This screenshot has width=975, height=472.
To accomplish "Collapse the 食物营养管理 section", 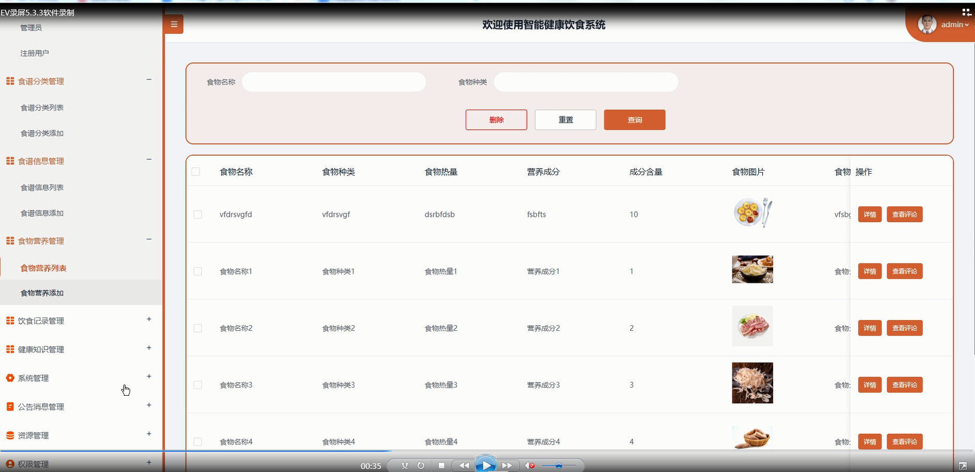I will point(149,239).
